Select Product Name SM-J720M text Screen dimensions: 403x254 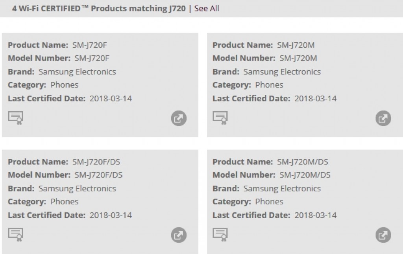tap(296, 45)
